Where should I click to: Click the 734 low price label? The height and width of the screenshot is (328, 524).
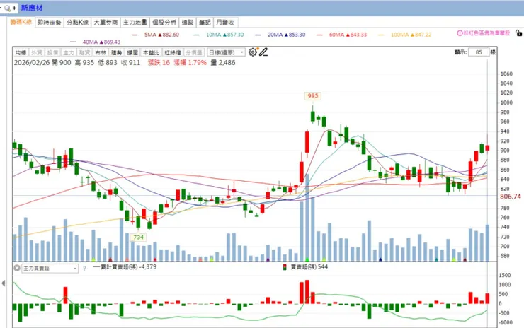pos(138,238)
